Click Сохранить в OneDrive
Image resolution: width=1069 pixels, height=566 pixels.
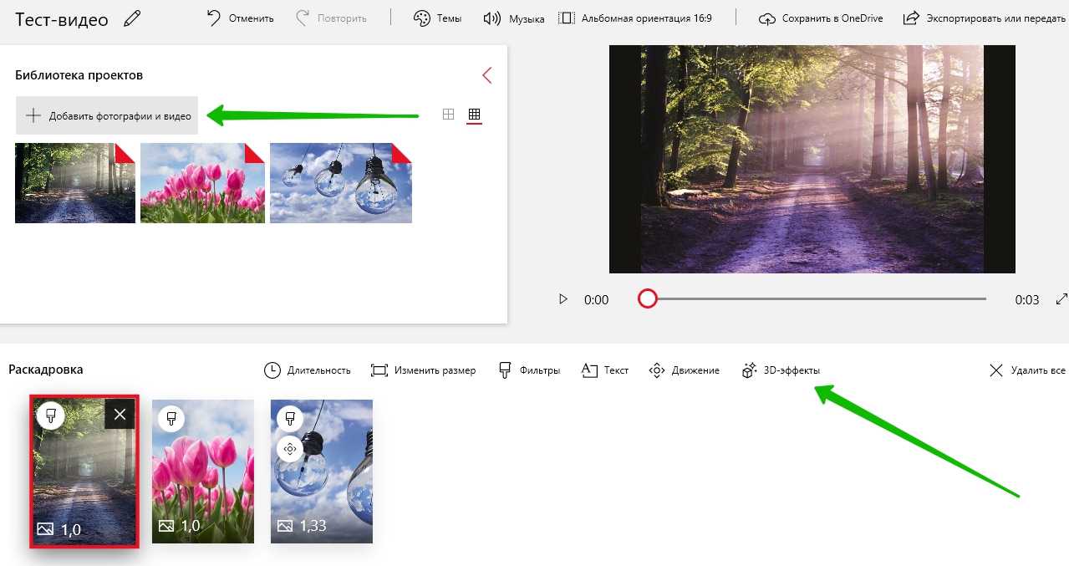pyautogui.click(x=821, y=18)
